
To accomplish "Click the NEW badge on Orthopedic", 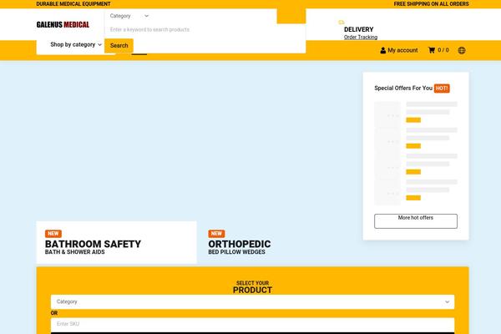I will [216, 234].
